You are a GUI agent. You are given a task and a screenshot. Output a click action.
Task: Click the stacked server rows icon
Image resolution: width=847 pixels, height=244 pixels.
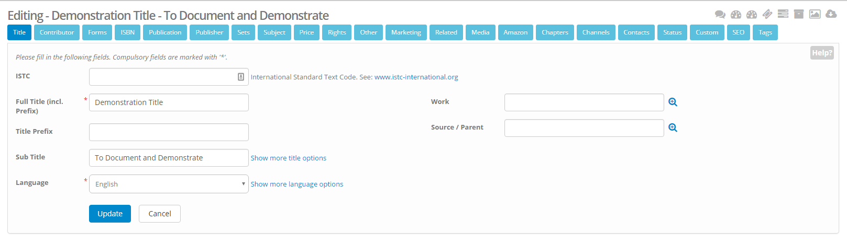point(783,14)
